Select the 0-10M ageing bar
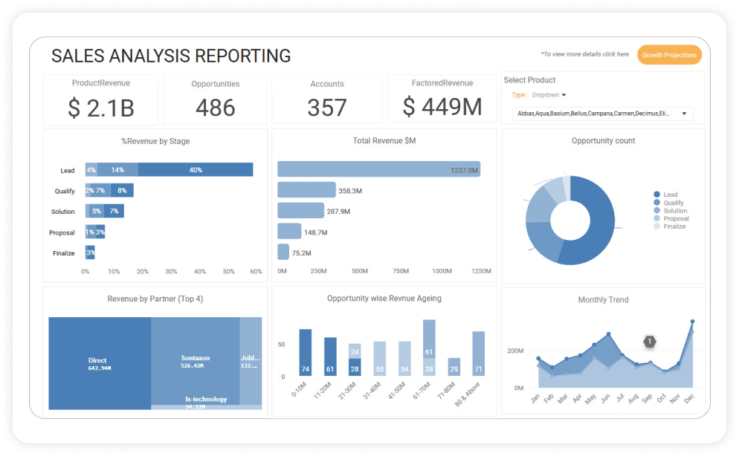 [x=305, y=353]
